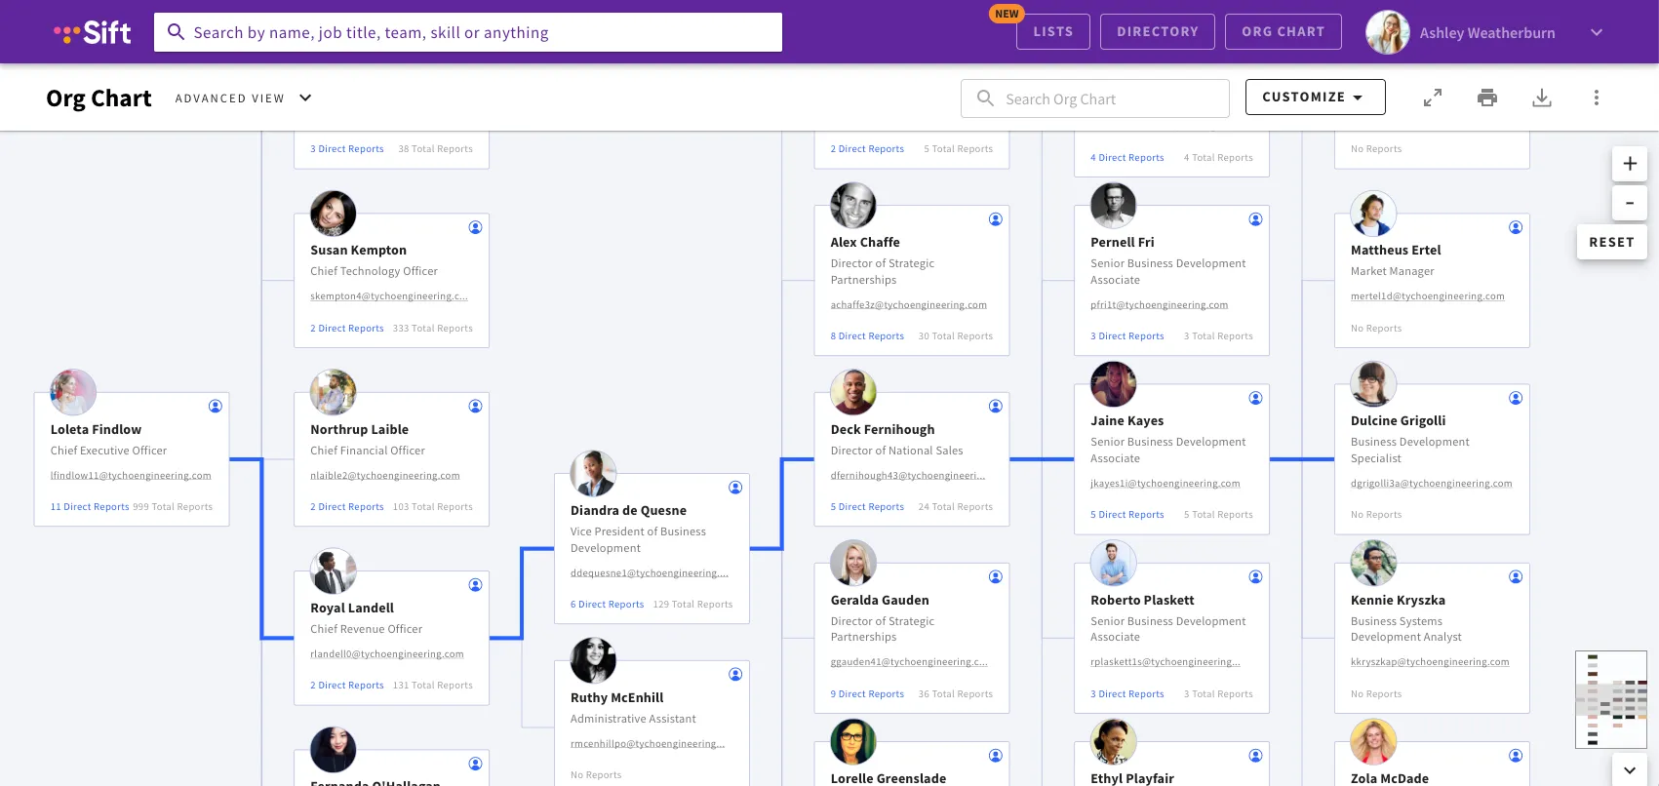The height and width of the screenshot is (786, 1659).
Task: Zoom in with the plus button
Action: pyautogui.click(x=1629, y=164)
